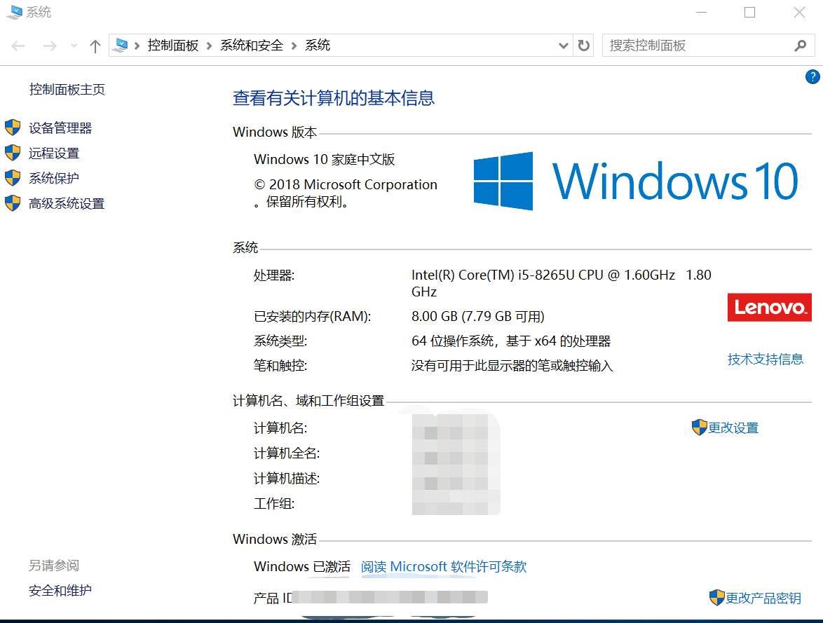Expand the chevron before 控制面板

point(137,46)
